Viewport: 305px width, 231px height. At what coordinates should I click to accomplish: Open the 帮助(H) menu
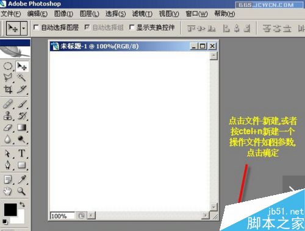[224, 14]
